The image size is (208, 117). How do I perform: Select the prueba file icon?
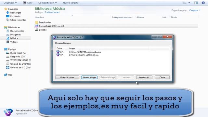[37, 30]
